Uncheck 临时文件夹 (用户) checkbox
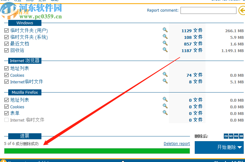 pyautogui.click(x=6, y=30)
